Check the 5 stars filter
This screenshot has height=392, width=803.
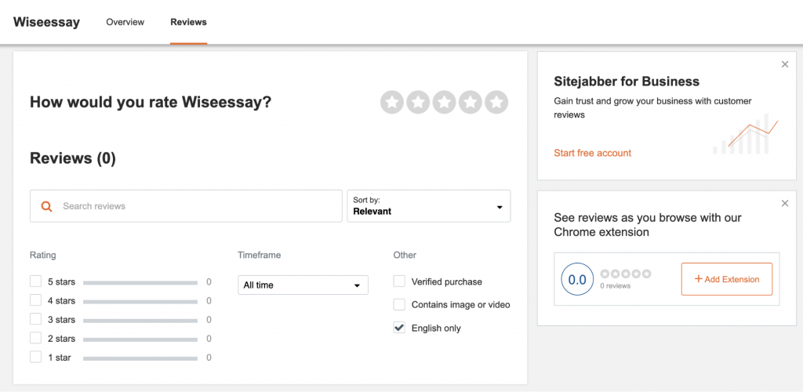[x=35, y=281]
